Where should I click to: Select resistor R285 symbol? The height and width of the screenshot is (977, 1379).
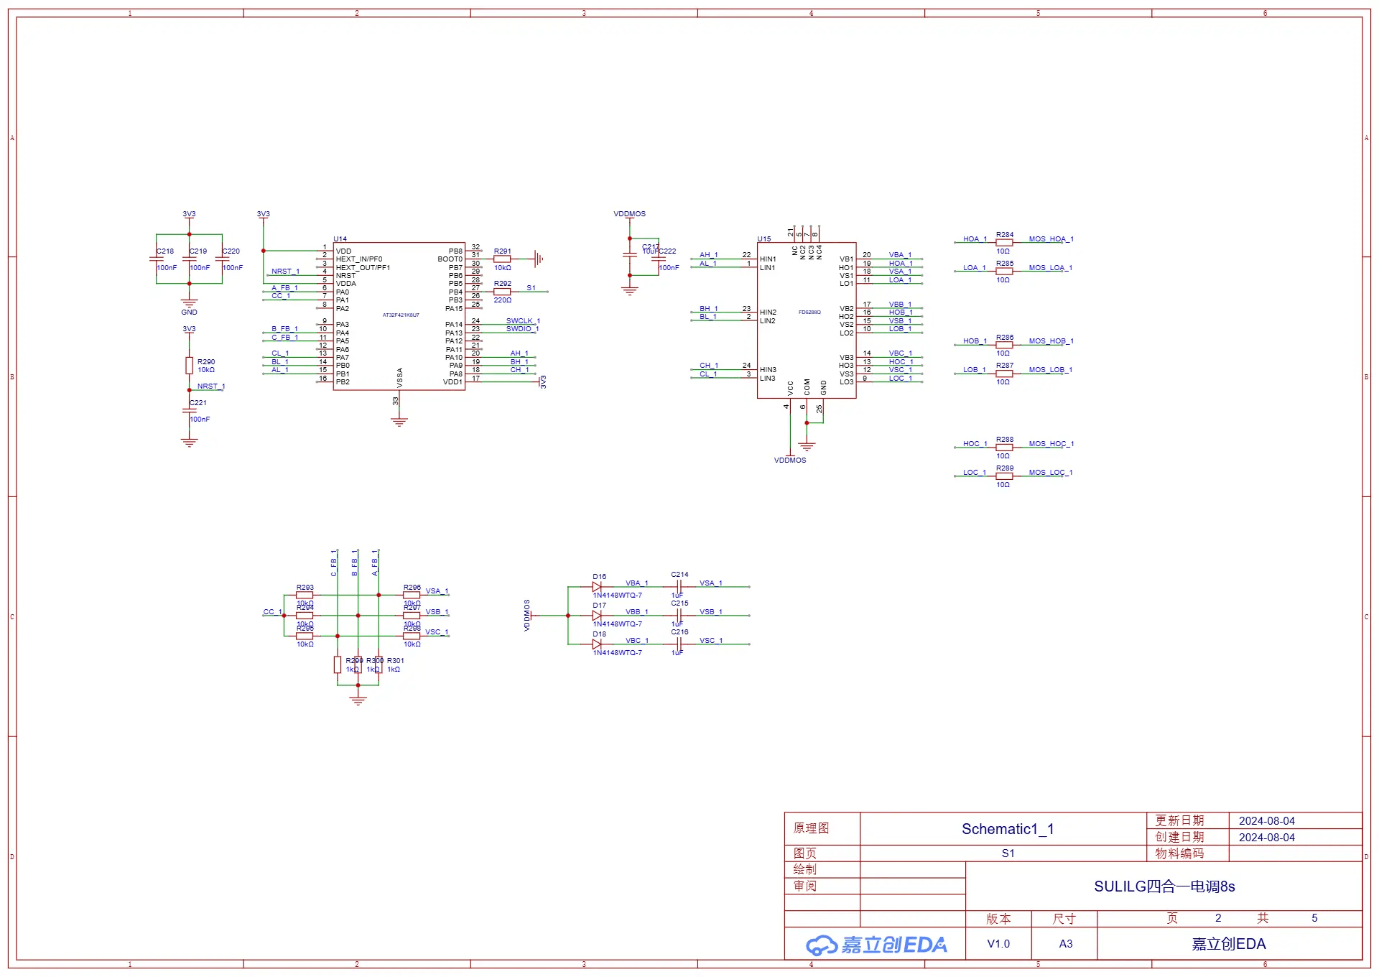point(1004,272)
